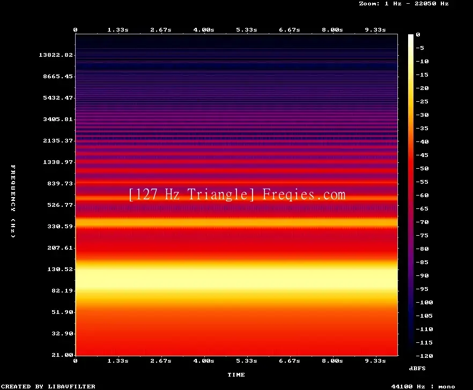The height and width of the screenshot is (390, 473).
Task: Click the 8.00s tick on bottom time axis
Action: 332,361
